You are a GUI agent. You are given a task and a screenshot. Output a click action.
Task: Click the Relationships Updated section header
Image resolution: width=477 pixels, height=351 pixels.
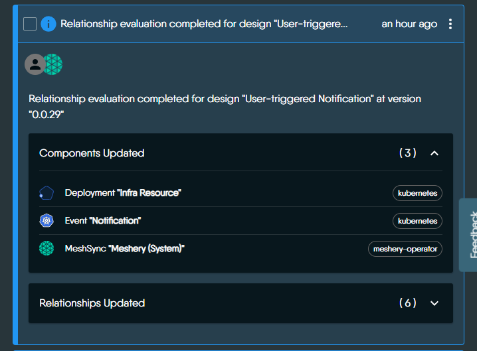92,303
